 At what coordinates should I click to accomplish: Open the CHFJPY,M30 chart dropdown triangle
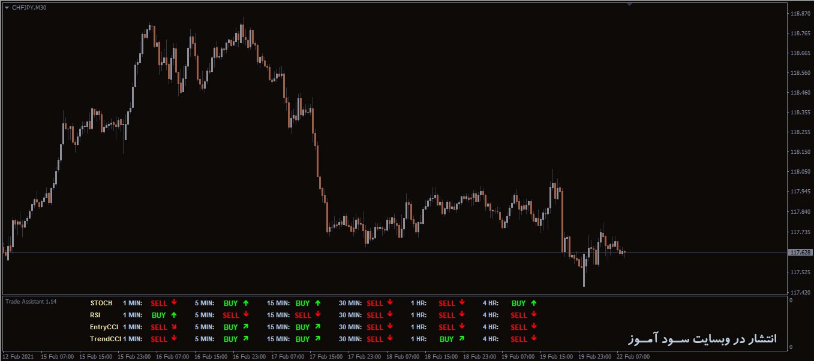click(7, 7)
